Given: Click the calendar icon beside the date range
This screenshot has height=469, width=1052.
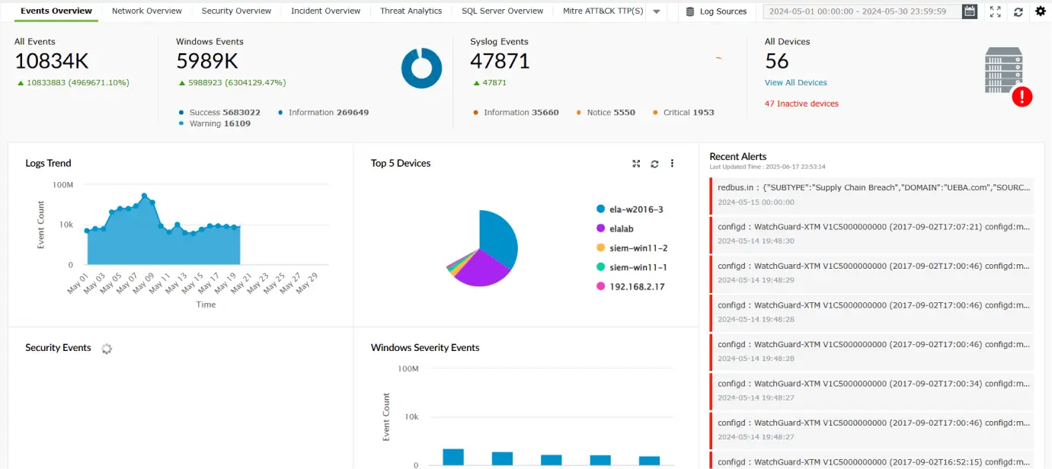Looking at the screenshot, I should pyautogui.click(x=969, y=11).
